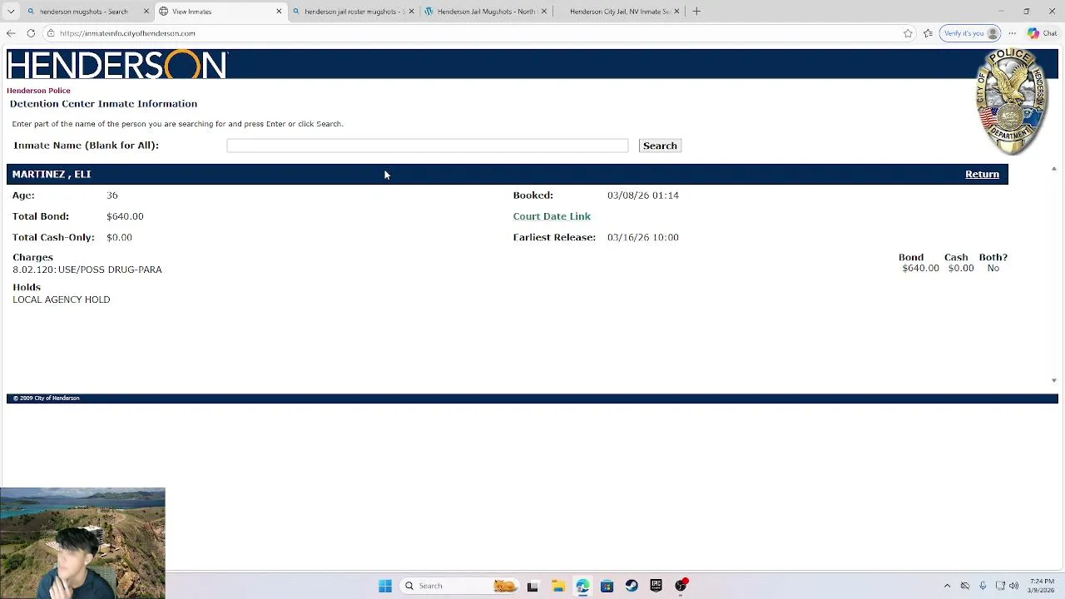1065x599 pixels.
Task: Select inmate name MARTINEZ, ELI header
Action: click(52, 174)
